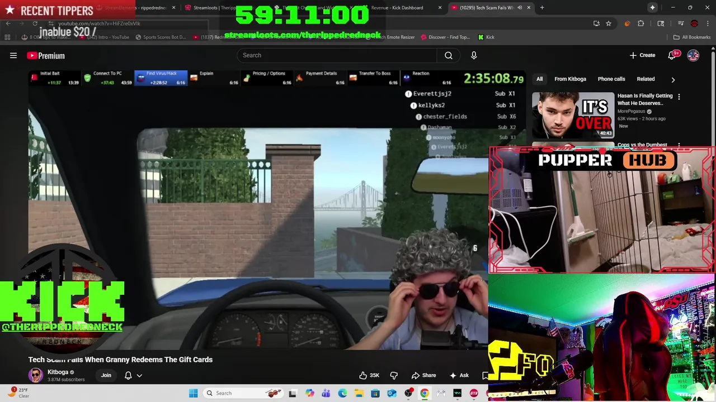Viewport: 716px width, 402px height.
Task: Open Task View on the taskbar
Action: tap(293, 393)
